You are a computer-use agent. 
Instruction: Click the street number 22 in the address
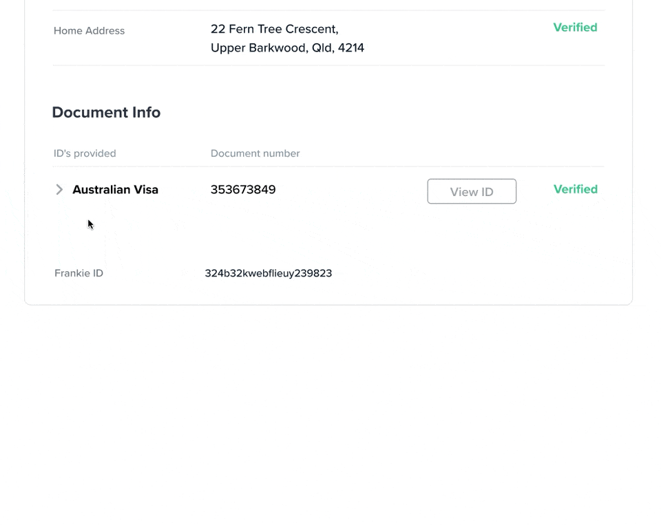218,29
